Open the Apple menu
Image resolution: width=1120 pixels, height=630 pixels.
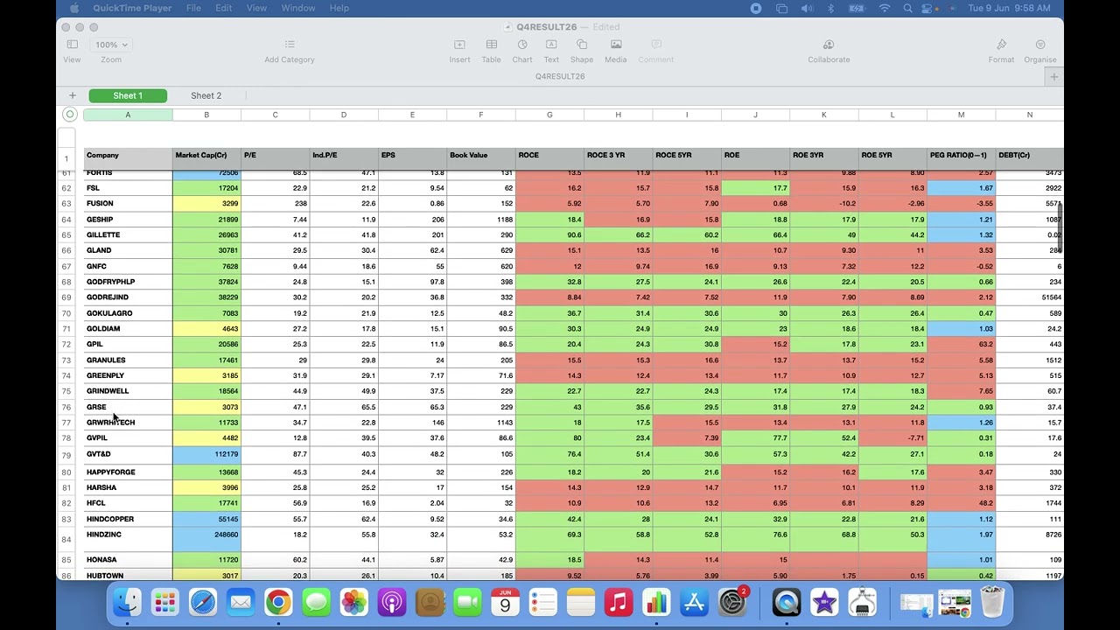tap(74, 8)
